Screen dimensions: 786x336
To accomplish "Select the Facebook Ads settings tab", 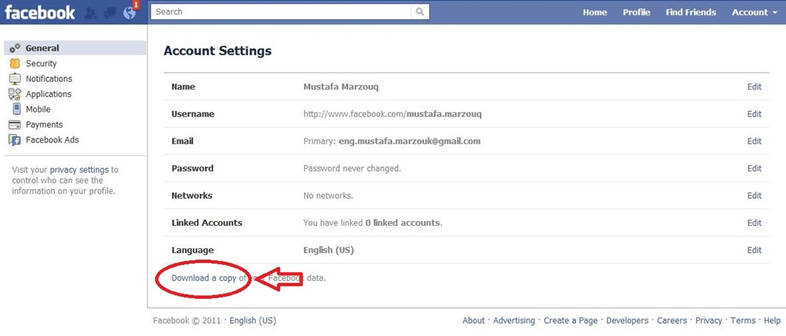I will coord(75,140).
